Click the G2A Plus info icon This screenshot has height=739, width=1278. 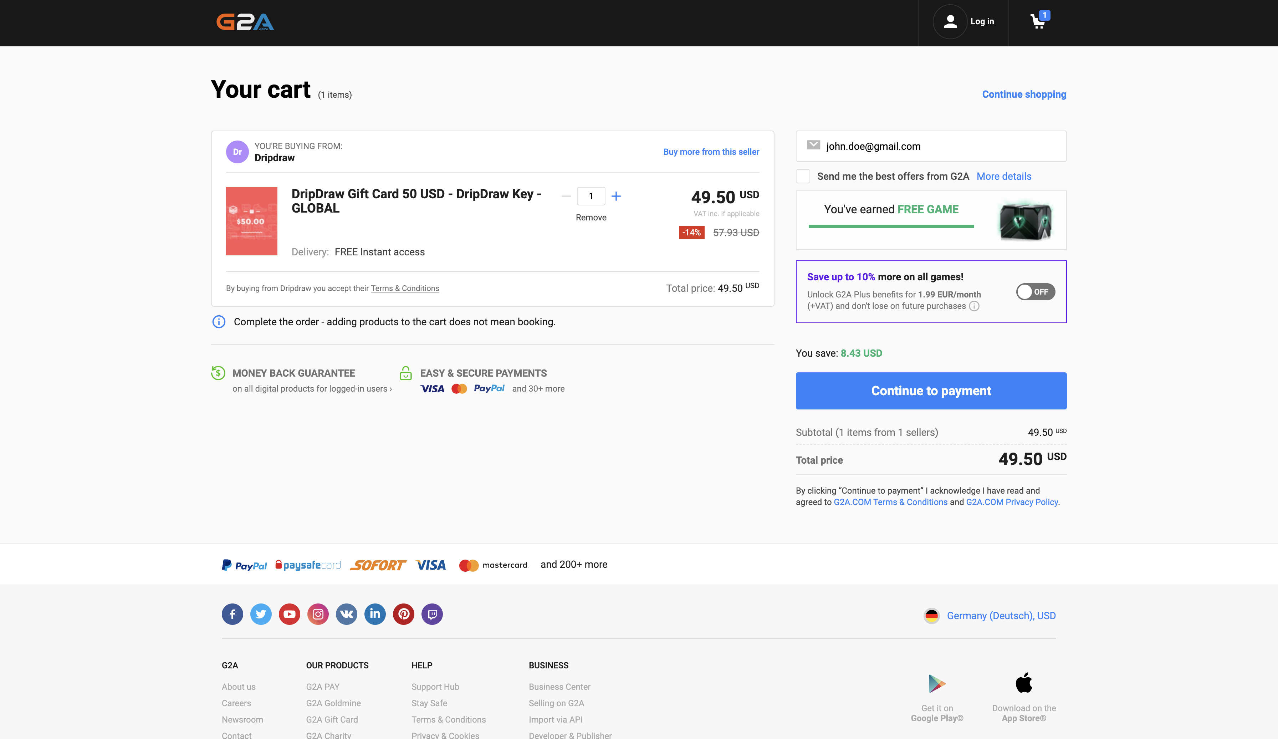(974, 306)
